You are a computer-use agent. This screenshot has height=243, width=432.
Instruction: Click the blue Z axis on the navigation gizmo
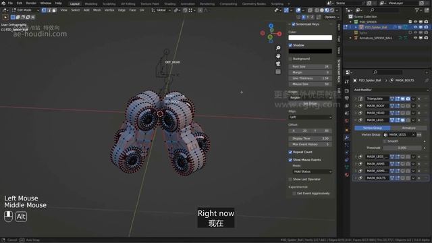point(271,26)
